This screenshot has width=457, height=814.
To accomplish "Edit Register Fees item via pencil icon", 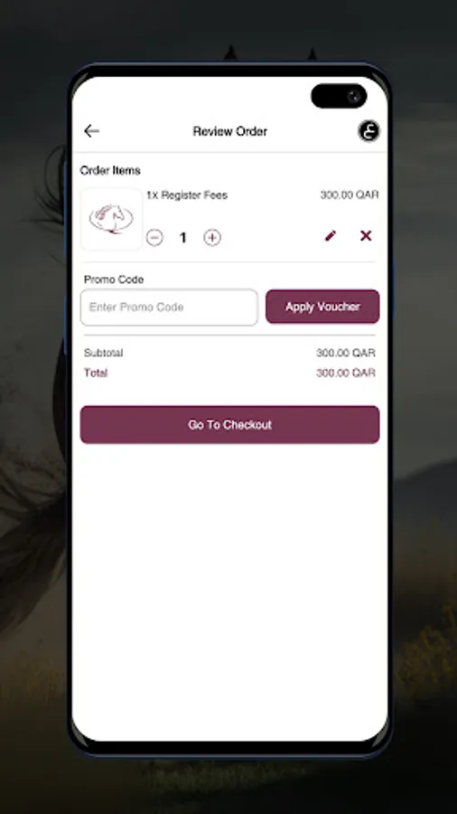I will (x=330, y=236).
